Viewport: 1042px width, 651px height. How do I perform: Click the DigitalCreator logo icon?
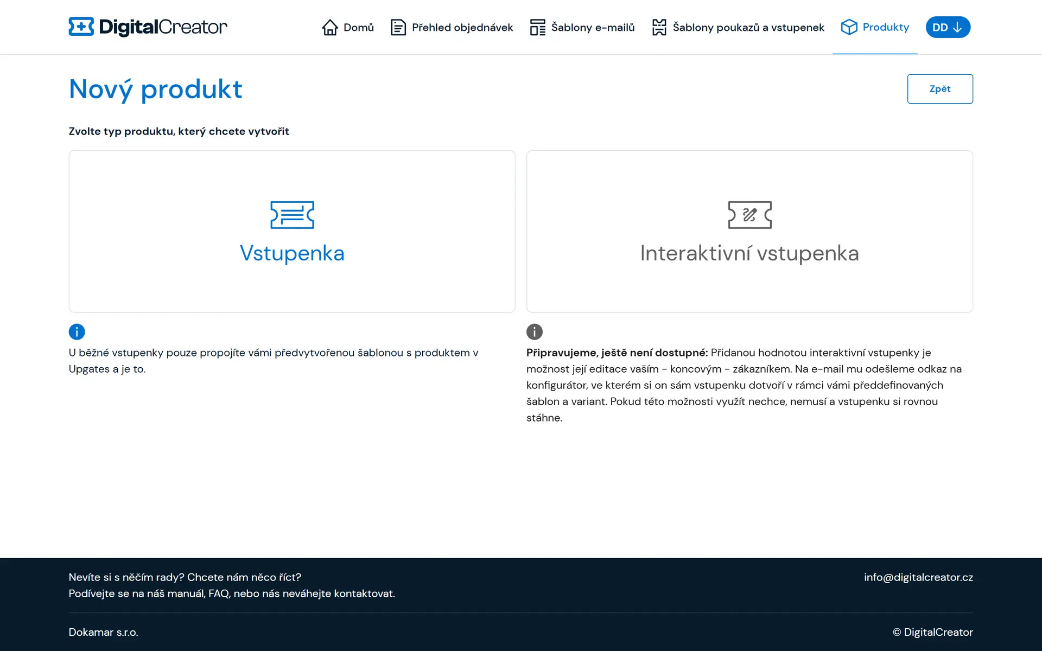click(x=81, y=27)
